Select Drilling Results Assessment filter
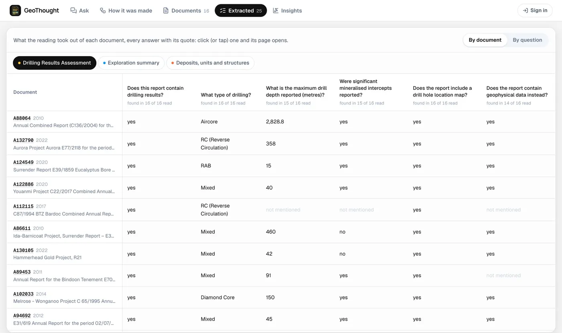The height and width of the screenshot is (333, 562). [x=55, y=63]
